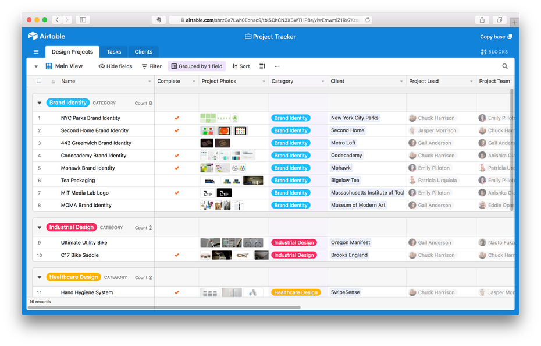Click the Main View grid icon
This screenshot has width=541, height=346.
pyautogui.click(x=49, y=66)
